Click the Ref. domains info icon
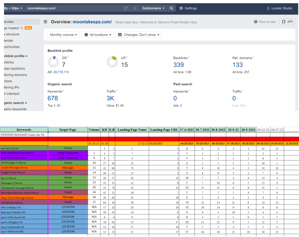The image size is (299, 237). tap(253, 57)
